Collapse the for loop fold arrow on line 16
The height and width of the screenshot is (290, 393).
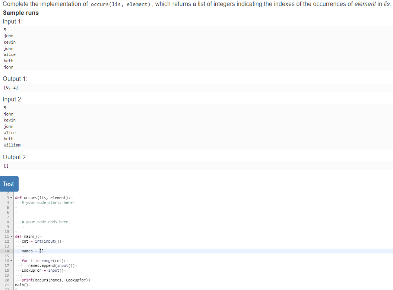(11, 261)
